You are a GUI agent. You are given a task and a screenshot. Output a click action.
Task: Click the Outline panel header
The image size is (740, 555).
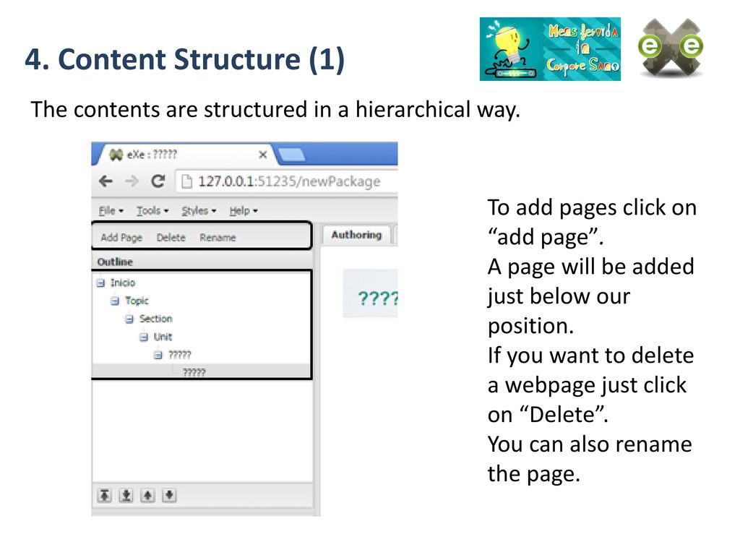[202, 262]
